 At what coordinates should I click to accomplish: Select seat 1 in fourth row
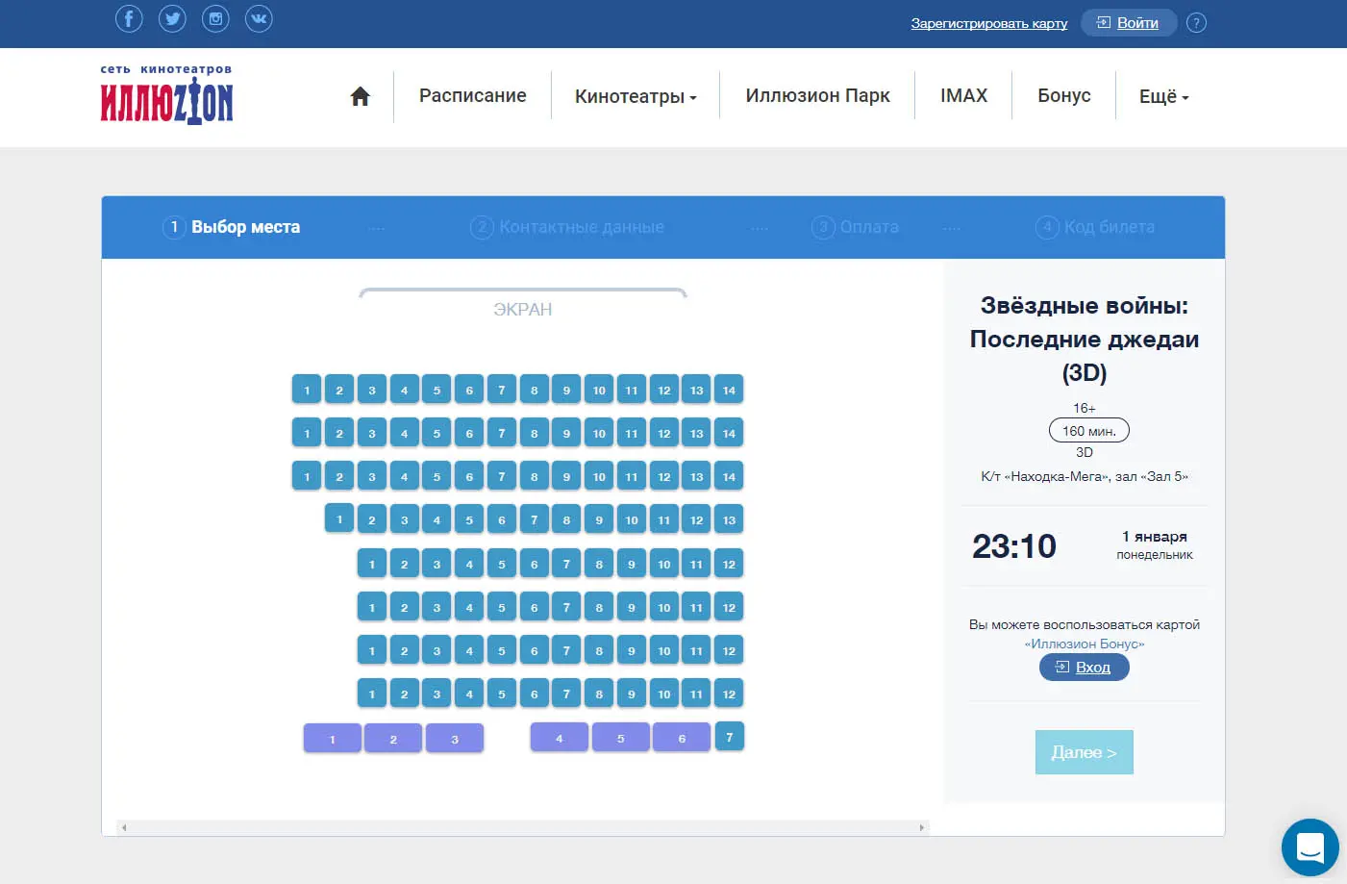click(339, 518)
